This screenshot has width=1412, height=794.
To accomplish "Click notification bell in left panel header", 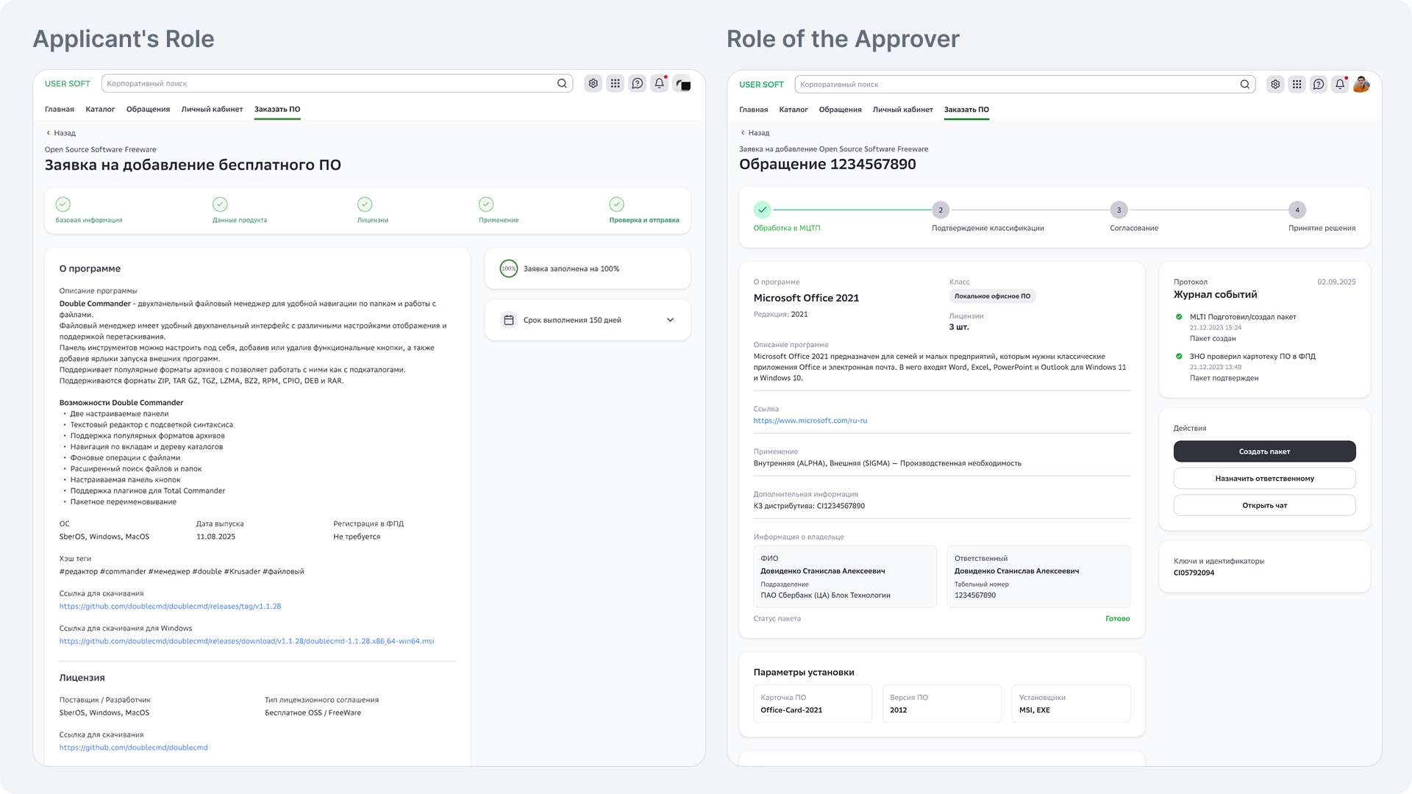I will click(x=659, y=84).
